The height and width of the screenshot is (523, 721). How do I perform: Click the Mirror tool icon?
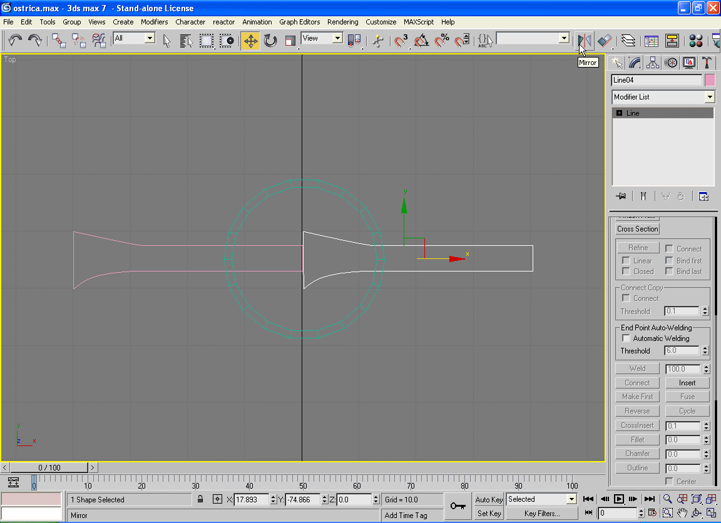pyautogui.click(x=585, y=41)
